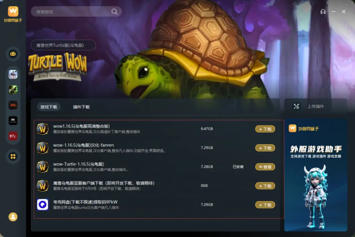Click the WoW icon for 魔兽乌龟服亚服客户端下载
The height and width of the screenshot is (237, 355).
coord(43,186)
